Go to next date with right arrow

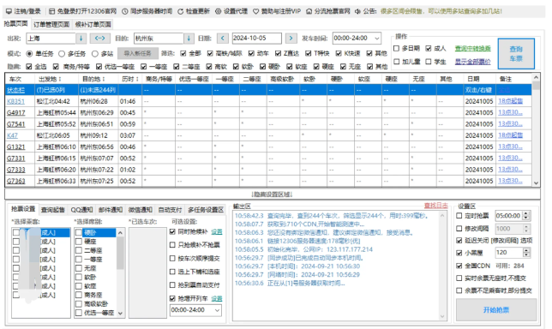coord(291,38)
